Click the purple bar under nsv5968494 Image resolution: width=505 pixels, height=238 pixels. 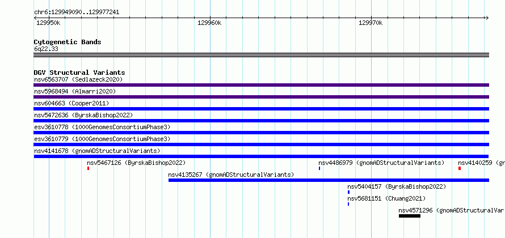pos(262,97)
